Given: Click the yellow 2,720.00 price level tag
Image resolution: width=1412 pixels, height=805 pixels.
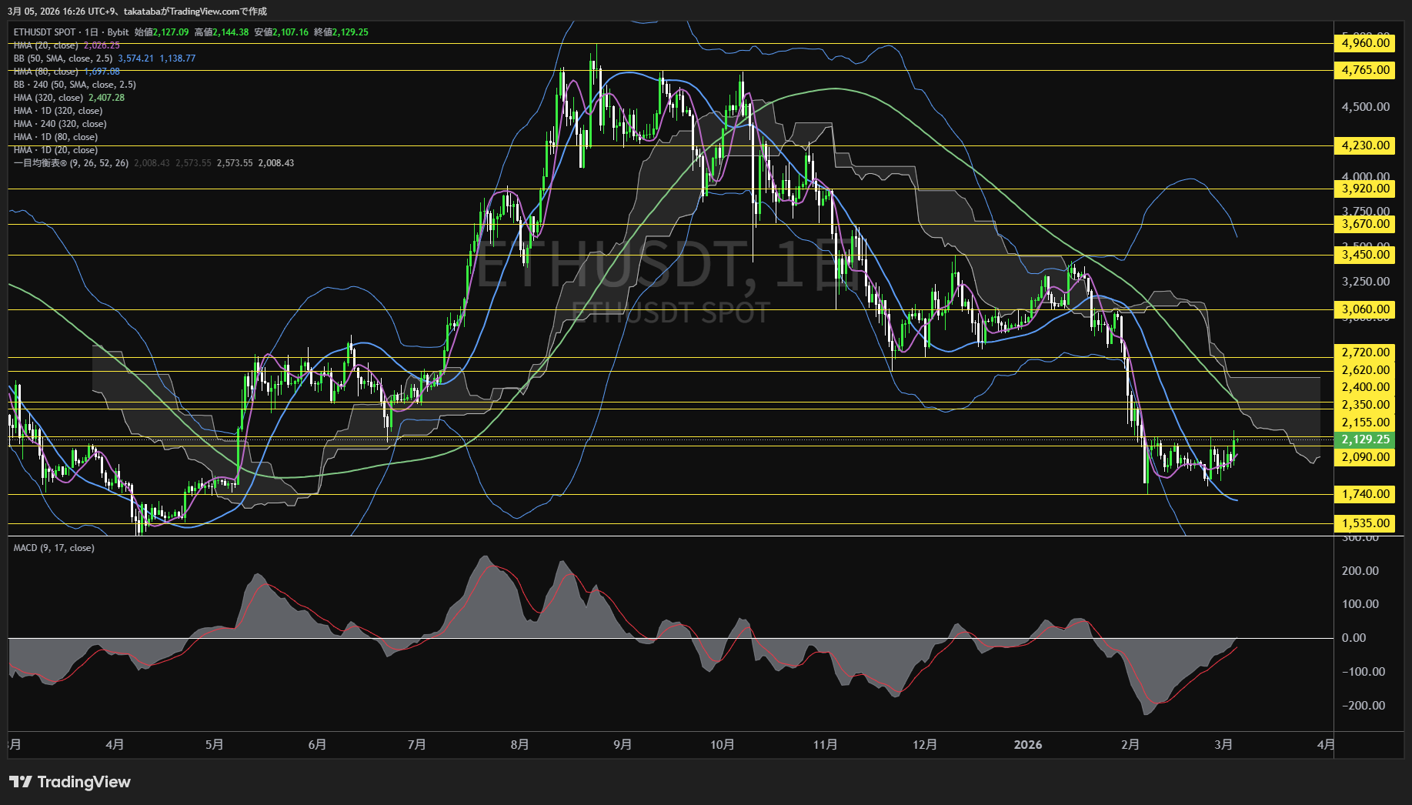Looking at the screenshot, I should click(x=1365, y=352).
